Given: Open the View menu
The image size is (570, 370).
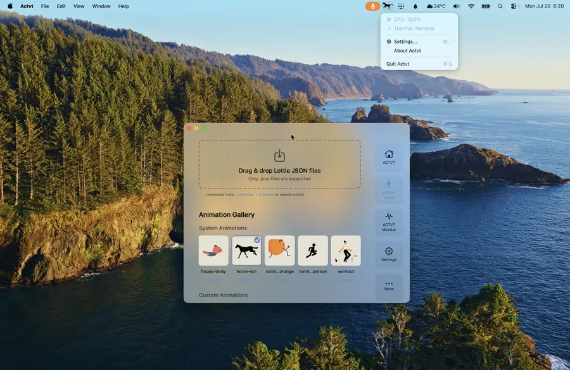Looking at the screenshot, I should (x=79, y=6).
